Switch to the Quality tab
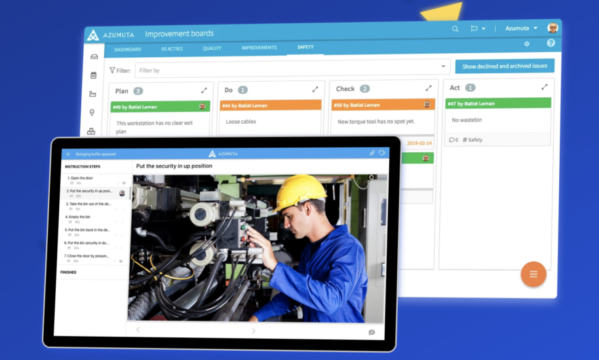The image size is (599, 360). coord(212,49)
